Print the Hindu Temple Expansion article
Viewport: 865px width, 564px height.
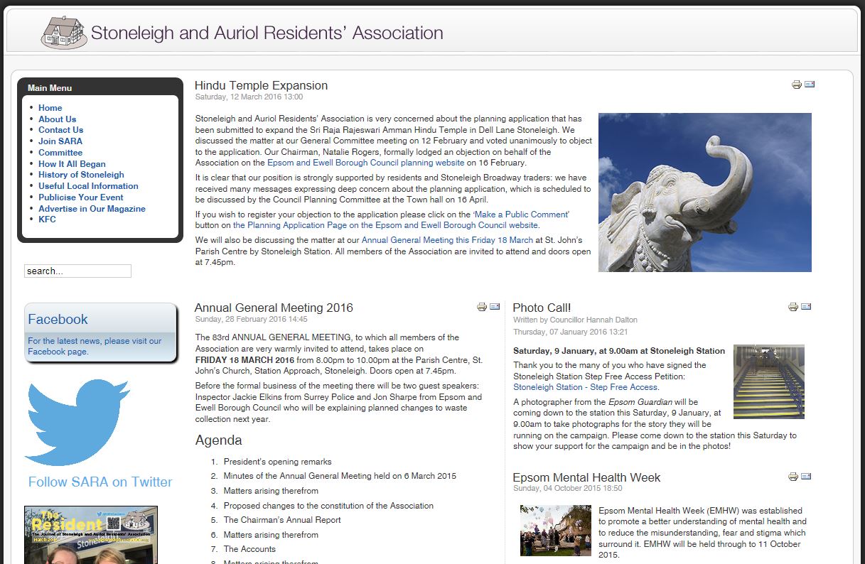[x=797, y=85]
